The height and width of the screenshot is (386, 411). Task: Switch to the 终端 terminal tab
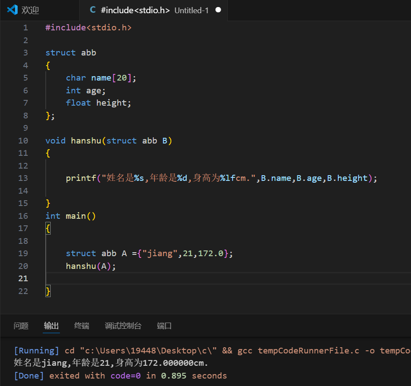pyautogui.click(x=81, y=326)
